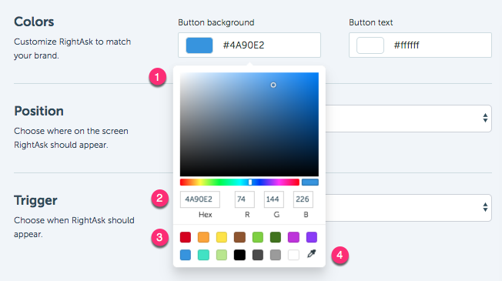Click the Button background label
The height and width of the screenshot is (281, 502).
coord(216,22)
